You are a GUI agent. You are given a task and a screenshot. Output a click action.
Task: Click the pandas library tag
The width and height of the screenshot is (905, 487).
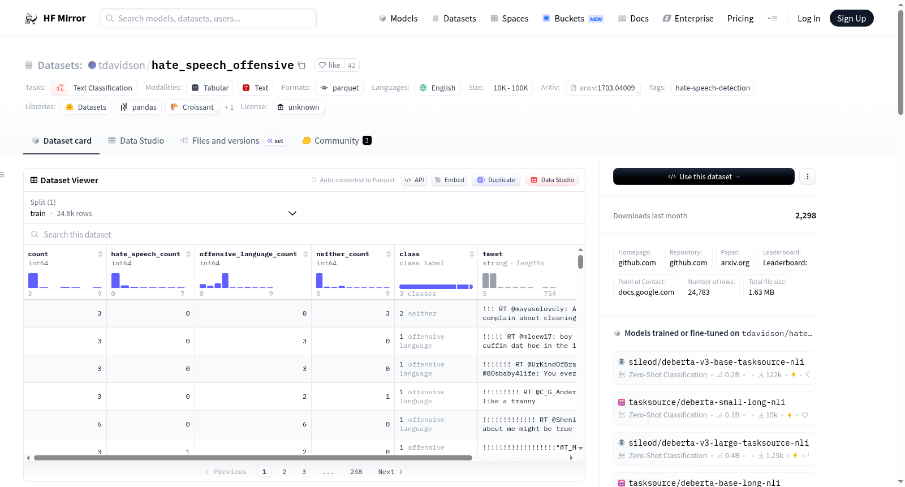tap(139, 107)
